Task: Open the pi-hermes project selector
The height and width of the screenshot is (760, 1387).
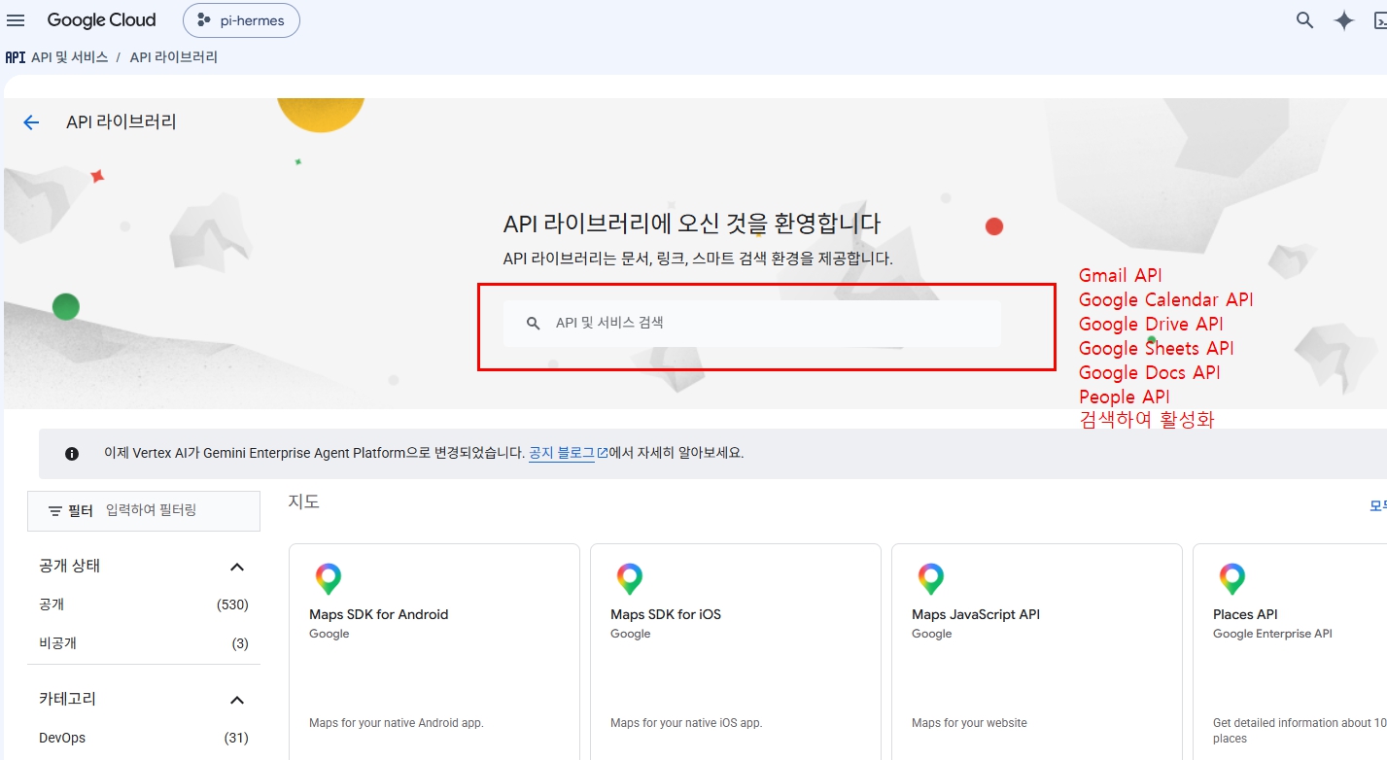Action: (x=241, y=20)
